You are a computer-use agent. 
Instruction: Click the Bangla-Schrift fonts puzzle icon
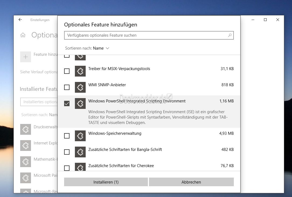coord(80,152)
